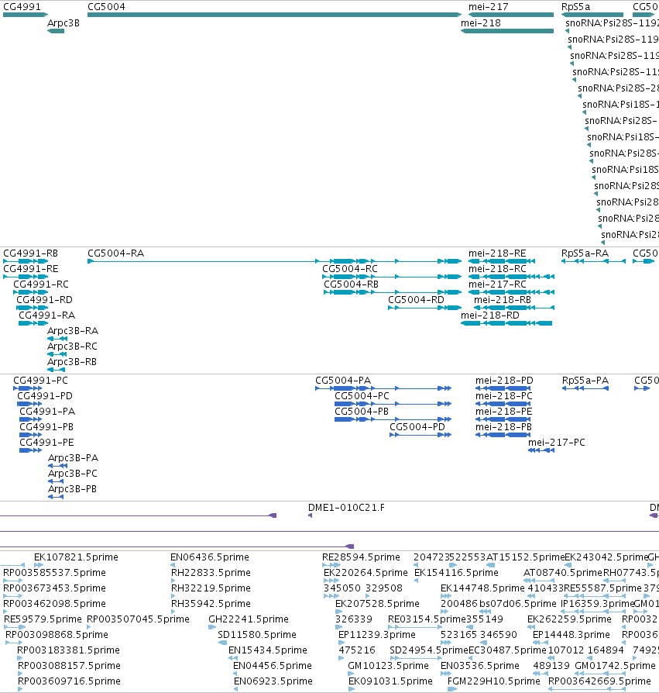659x693 pixels.
Task: Select EST GM10123.5prime
Action: click(388, 665)
